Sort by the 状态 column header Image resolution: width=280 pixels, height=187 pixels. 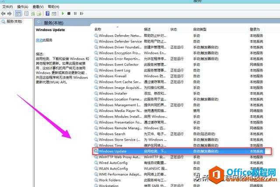point(174,29)
